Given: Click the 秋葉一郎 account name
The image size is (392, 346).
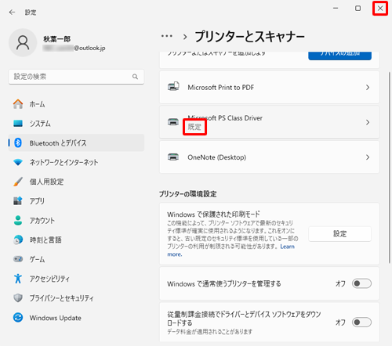Looking at the screenshot, I should tap(57, 39).
